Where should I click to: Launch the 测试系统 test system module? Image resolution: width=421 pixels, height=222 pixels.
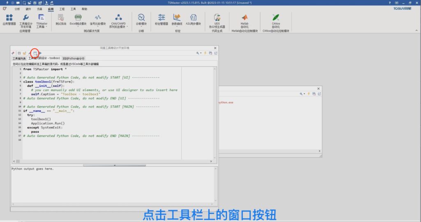click(x=60, y=19)
